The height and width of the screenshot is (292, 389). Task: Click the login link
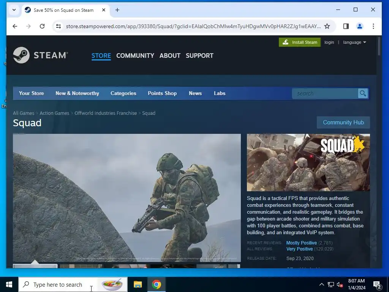coord(329,42)
